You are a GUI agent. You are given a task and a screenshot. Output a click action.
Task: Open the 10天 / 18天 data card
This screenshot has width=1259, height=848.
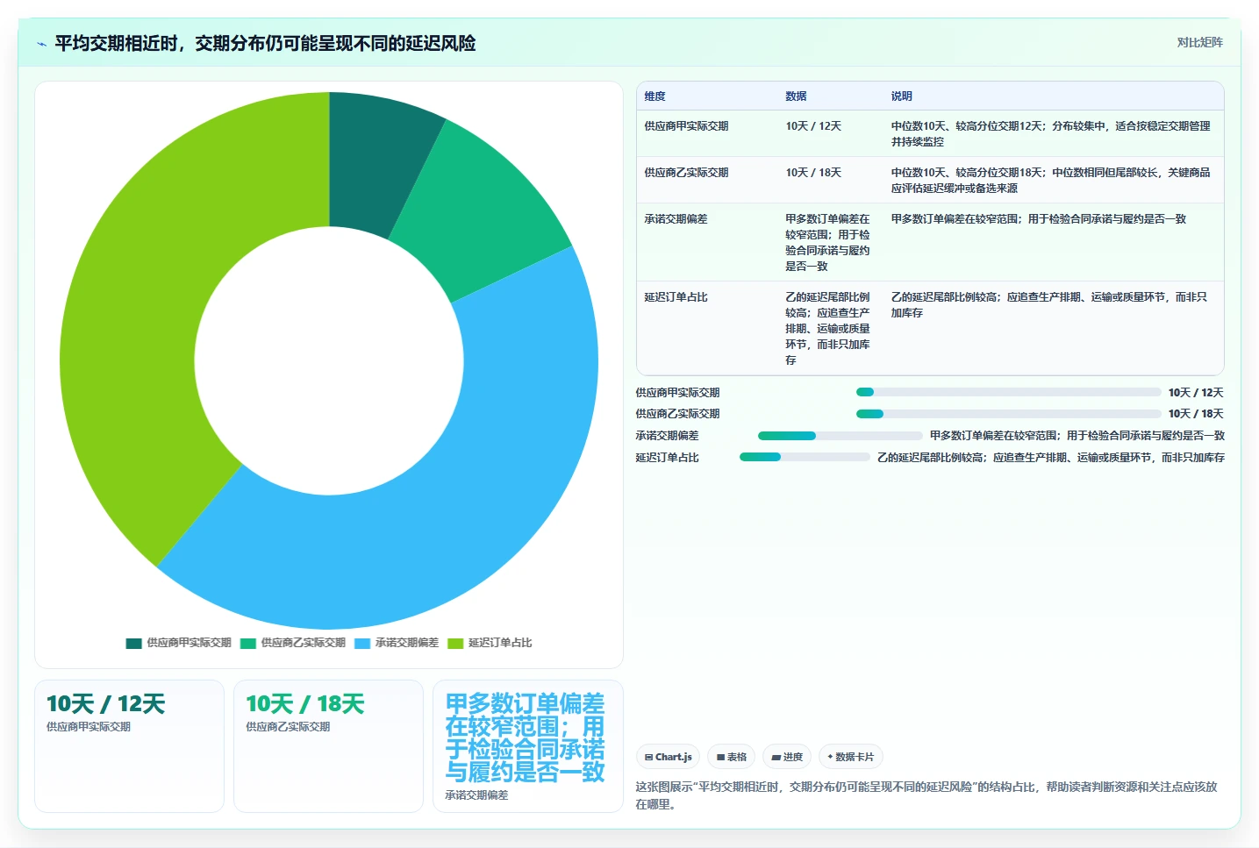point(328,746)
